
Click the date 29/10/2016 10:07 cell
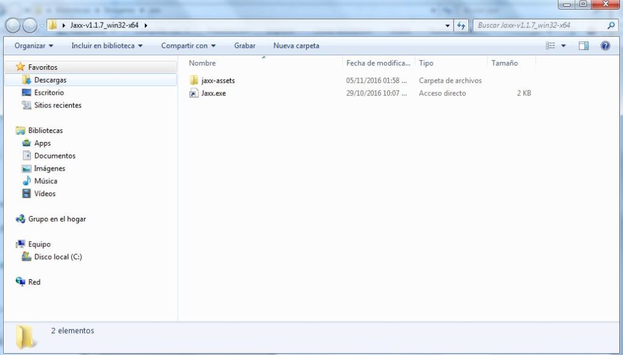coord(377,93)
